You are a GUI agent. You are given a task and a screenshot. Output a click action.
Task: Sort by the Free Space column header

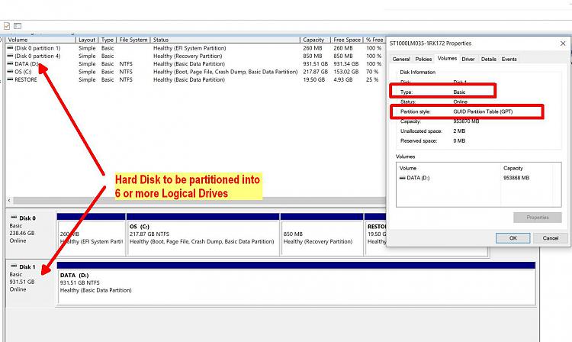(347, 40)
